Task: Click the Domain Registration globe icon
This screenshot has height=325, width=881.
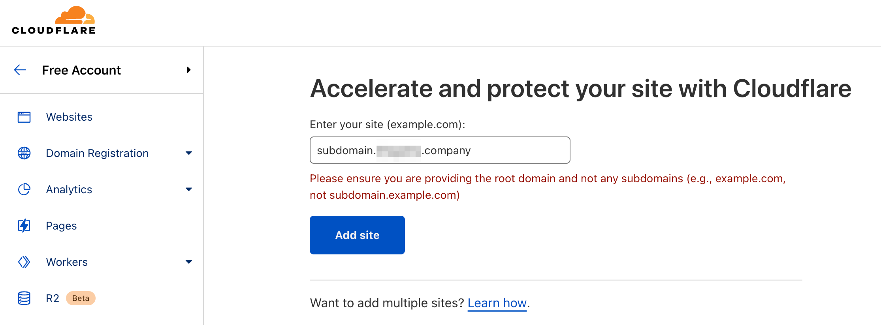Action: pyautogui.click(x=24, y=153)
